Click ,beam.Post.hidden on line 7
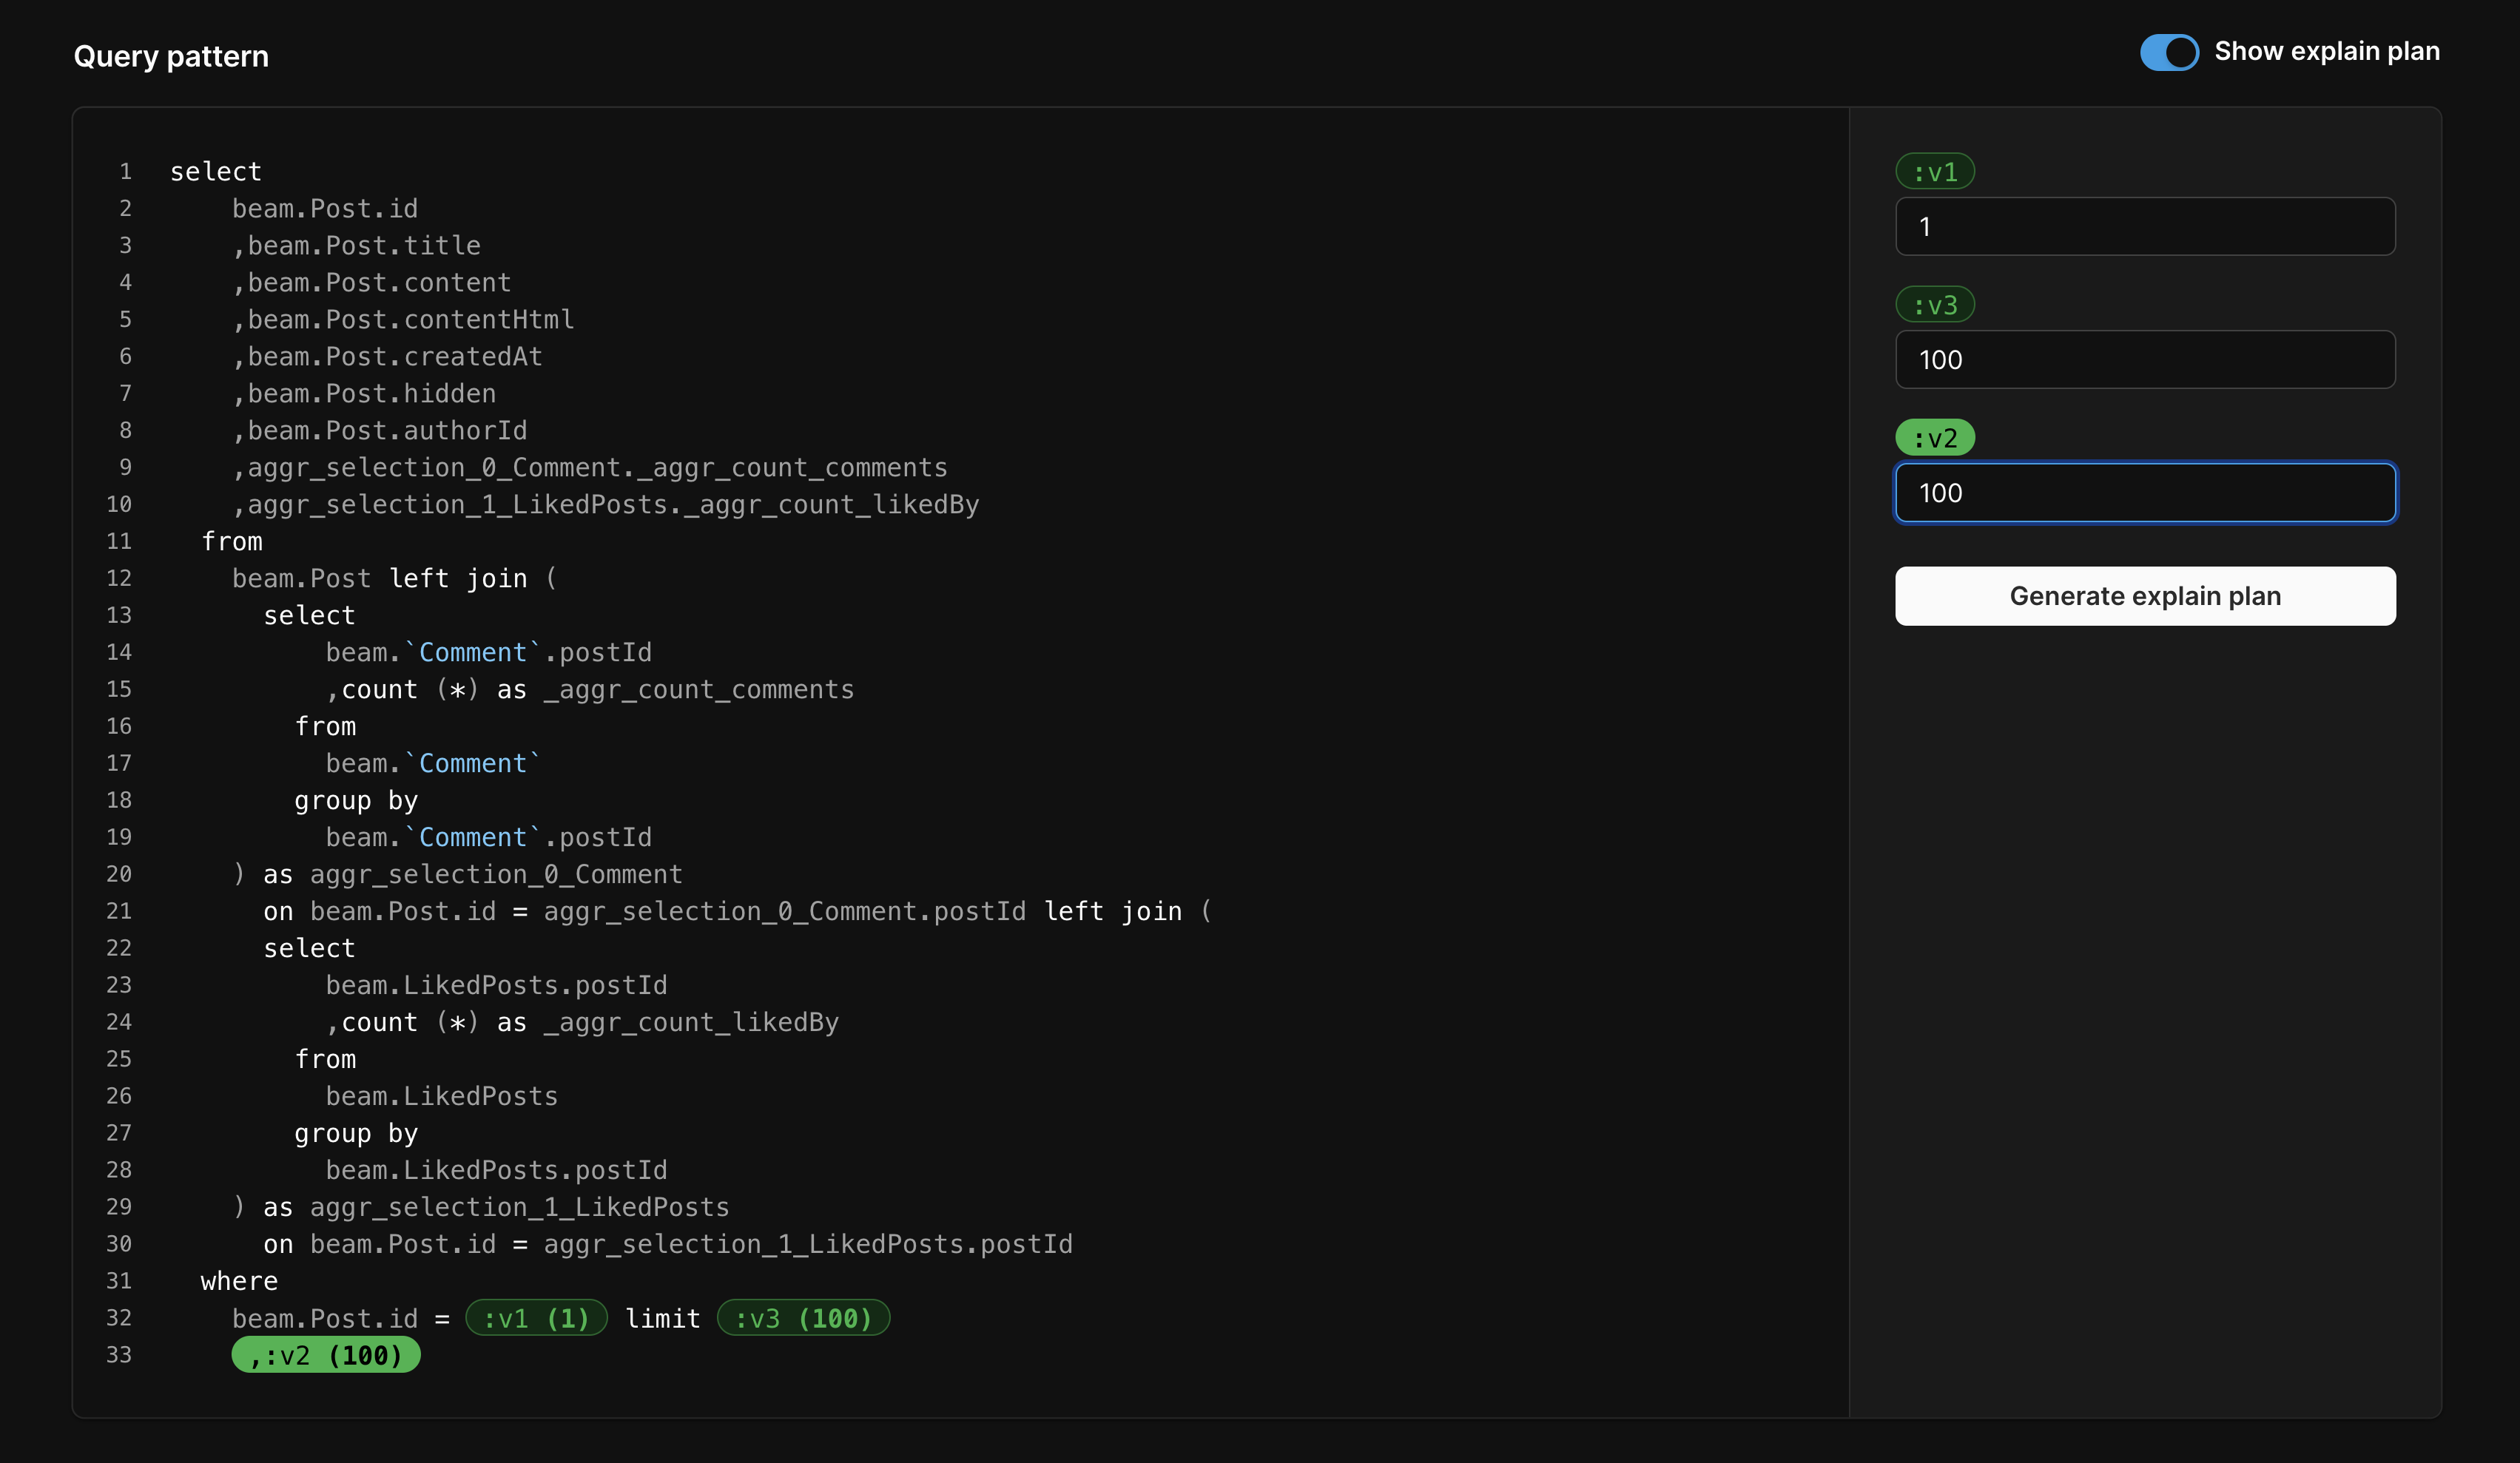Screen dimensions: 2520x1463 point(364,393)
